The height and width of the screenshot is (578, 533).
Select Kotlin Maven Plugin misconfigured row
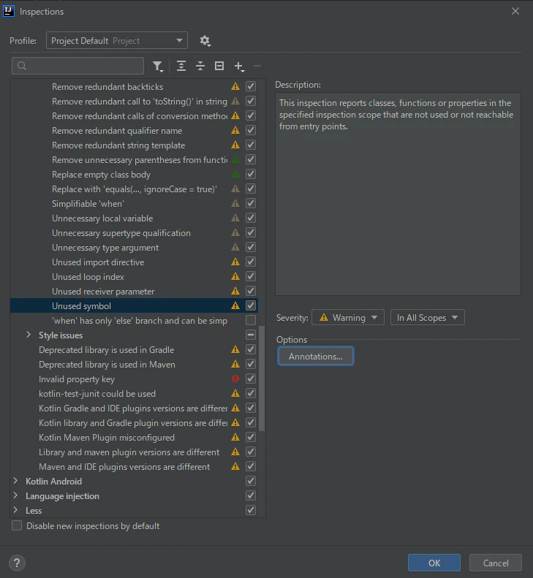134,437
